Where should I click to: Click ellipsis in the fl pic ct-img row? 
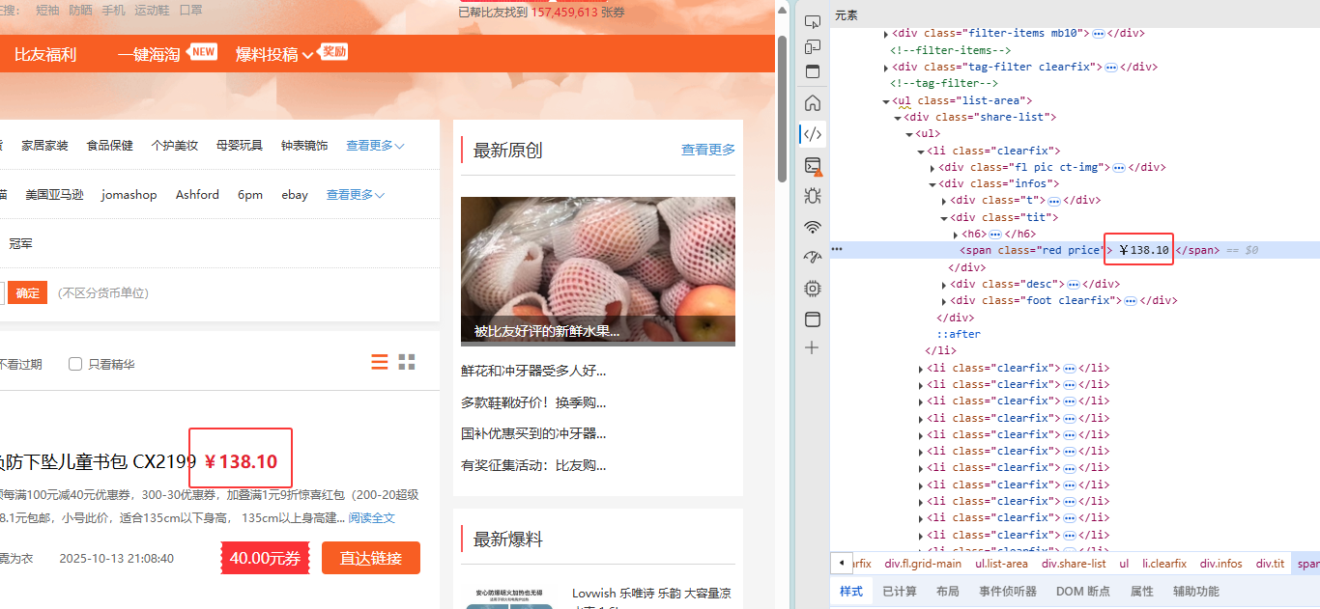1118,167
